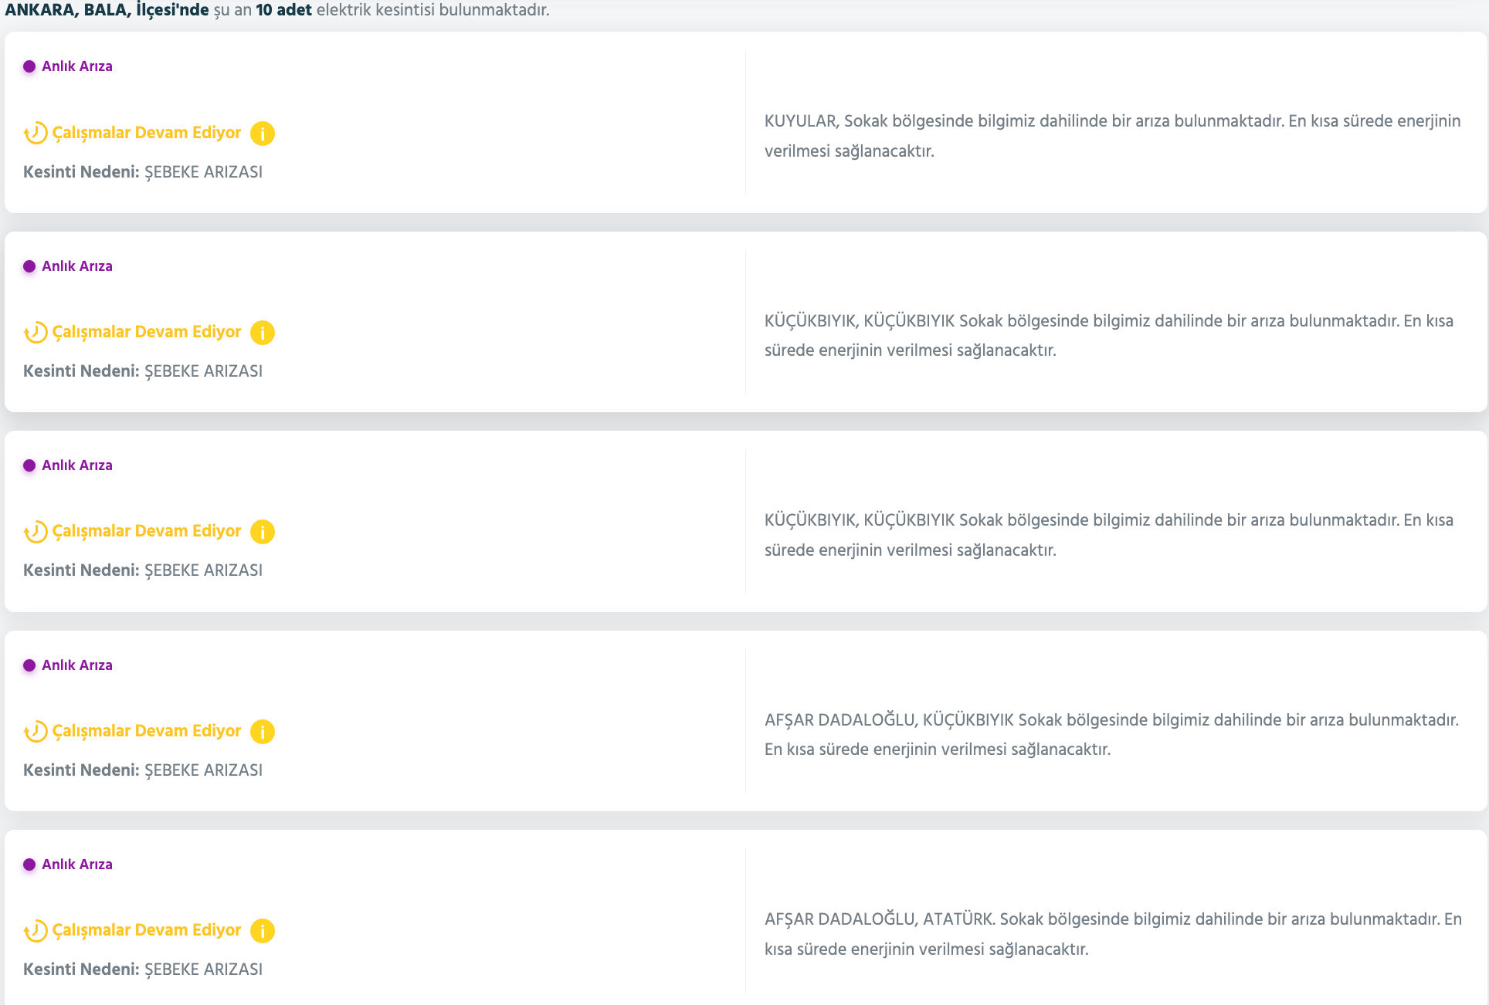Viewport: 1489px width, 1005px height.
Task: Click the '10 adet' outage count text
Action: click(x=283, y=10)
